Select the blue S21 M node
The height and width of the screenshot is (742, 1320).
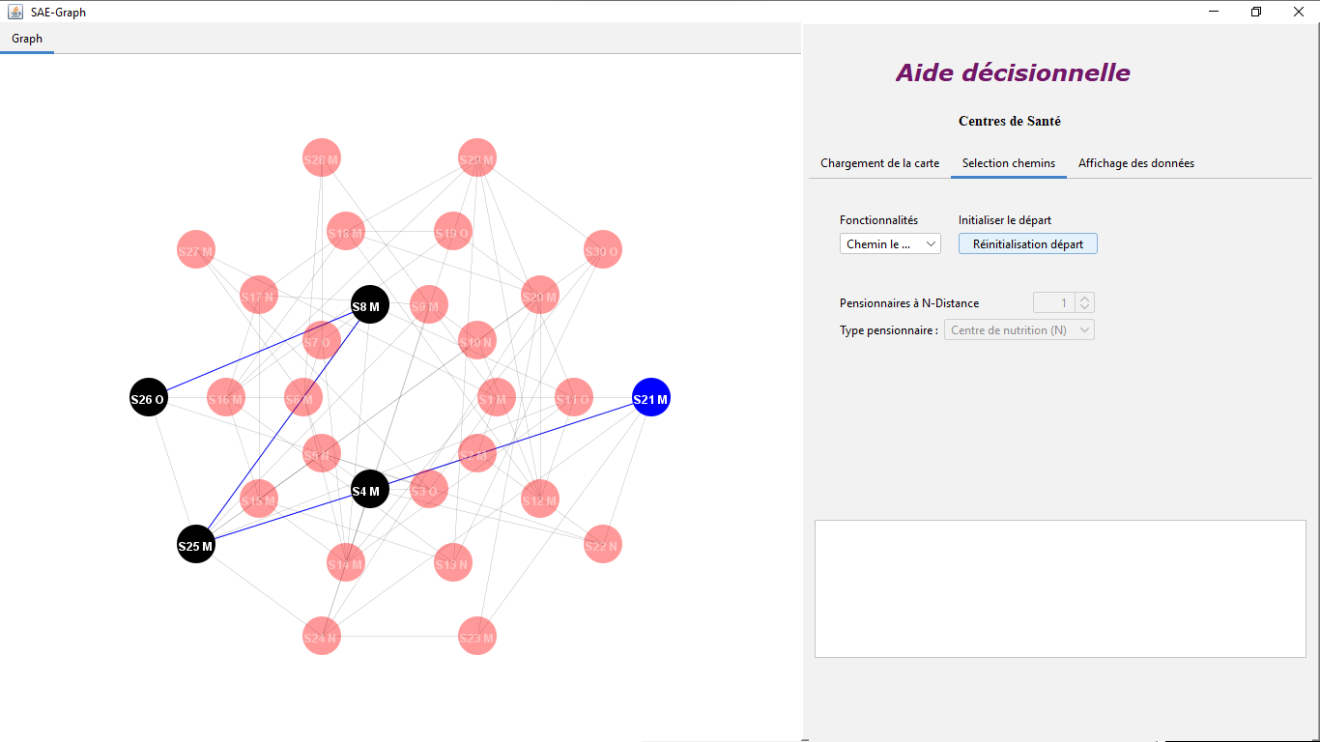pyautogui.click(x=650, y=398)
